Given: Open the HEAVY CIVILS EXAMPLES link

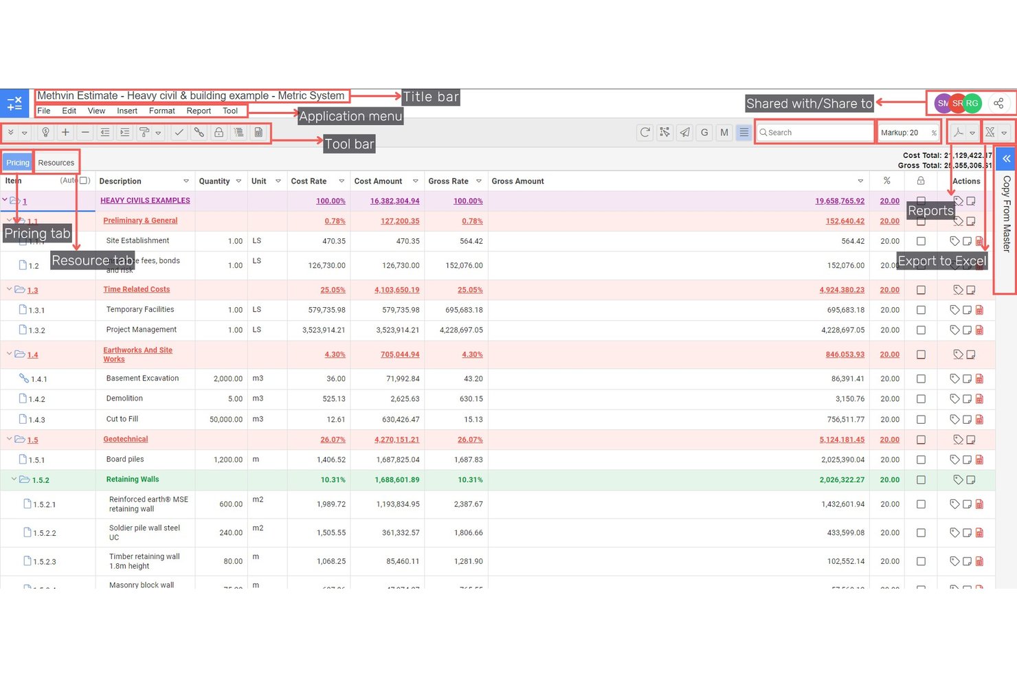Looking at the screenshot, I should tap(145, 201).
